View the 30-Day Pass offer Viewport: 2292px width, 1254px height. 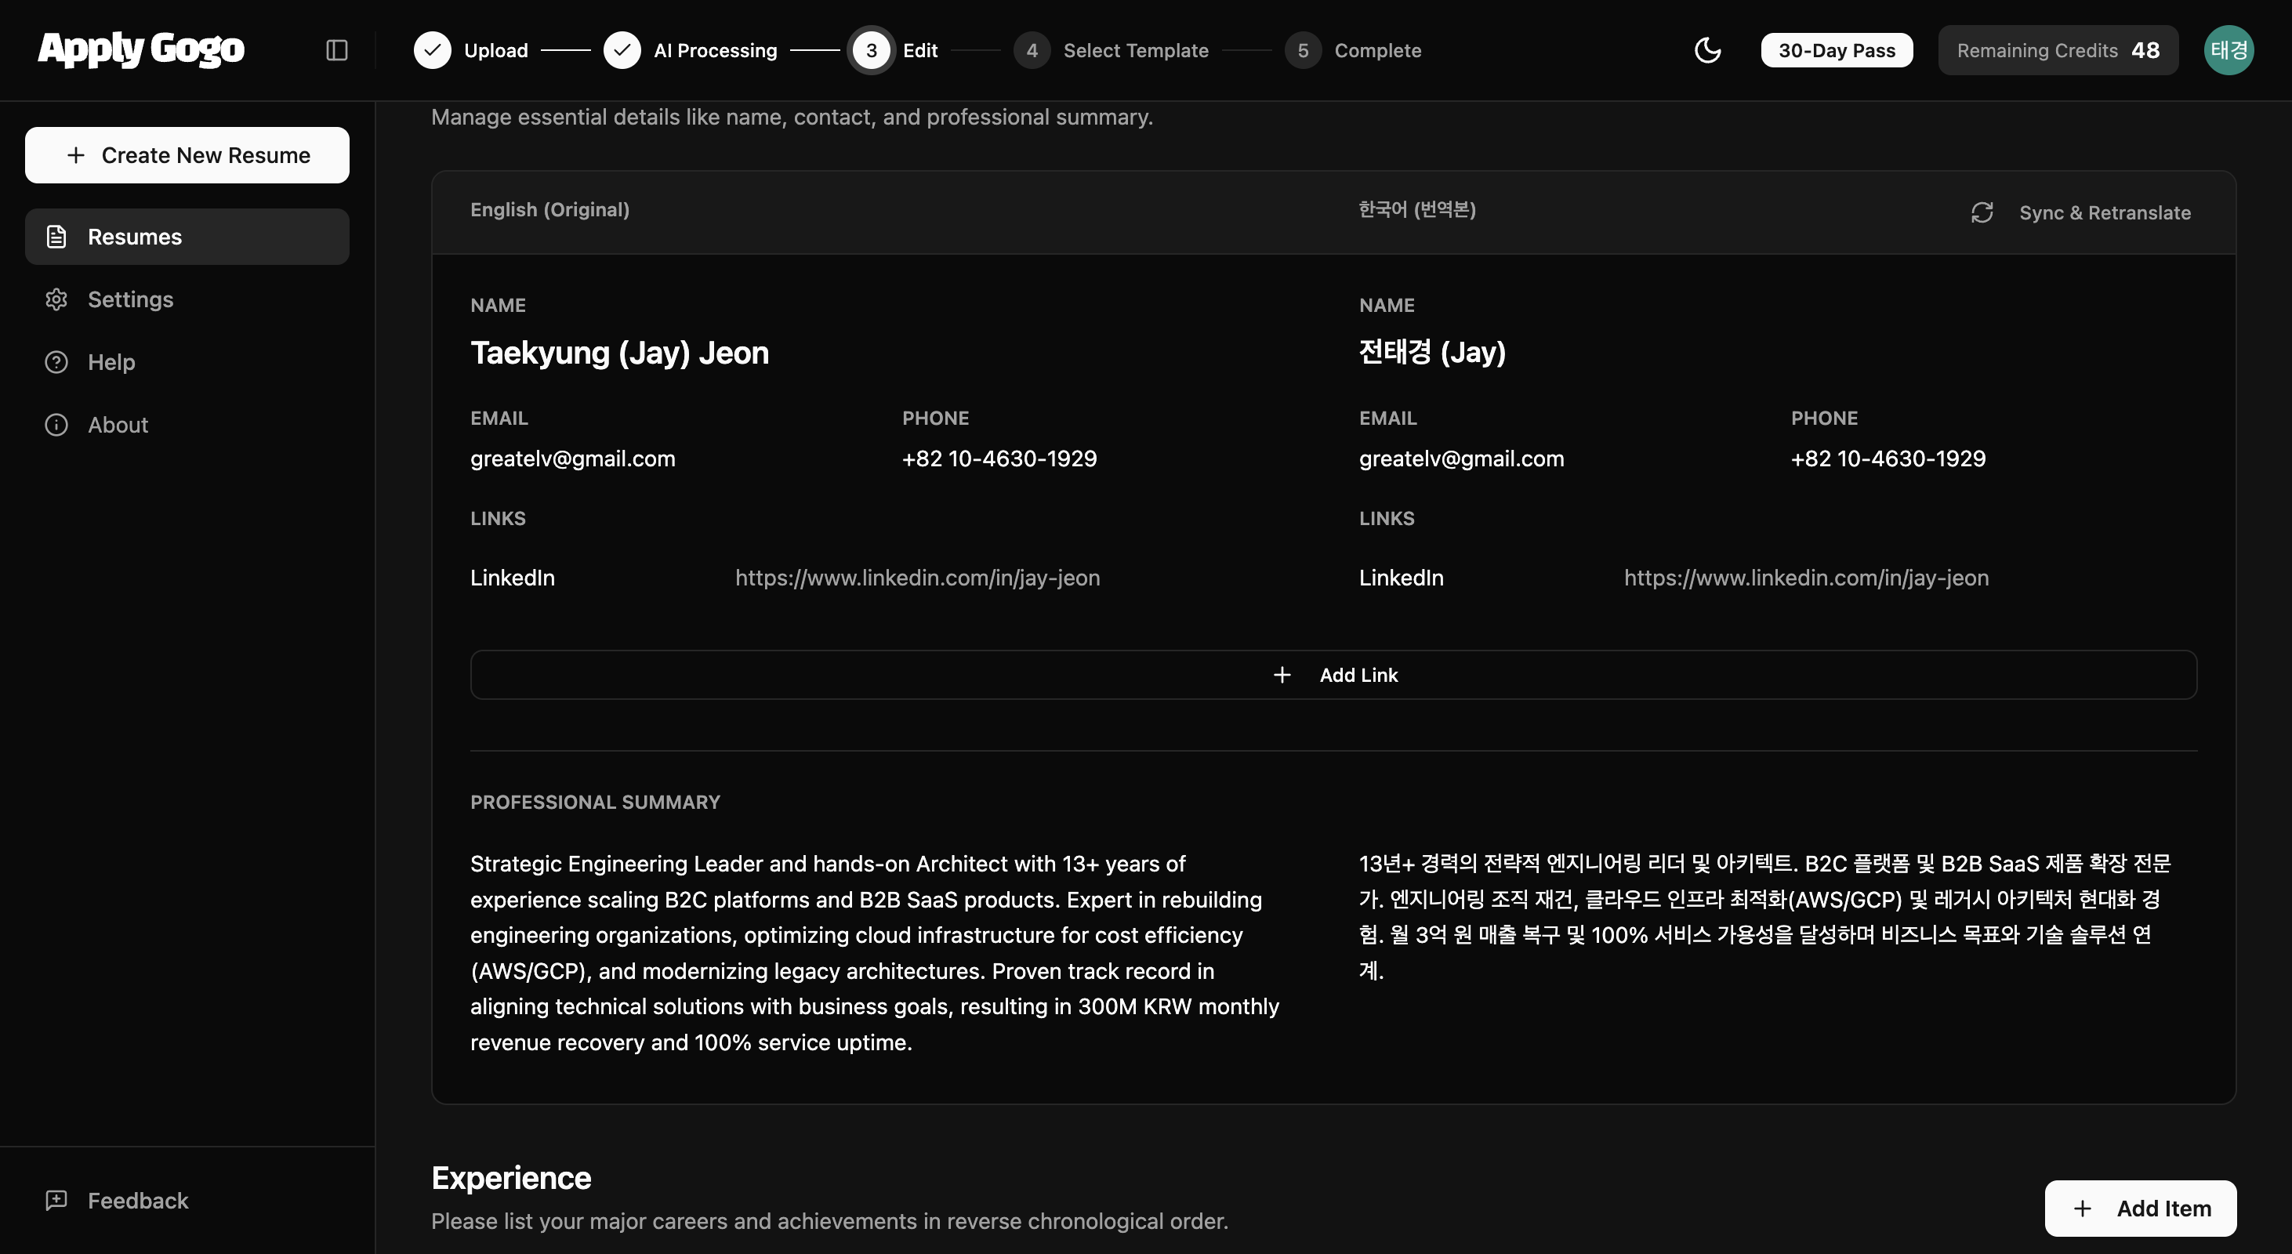point(1837,50)
